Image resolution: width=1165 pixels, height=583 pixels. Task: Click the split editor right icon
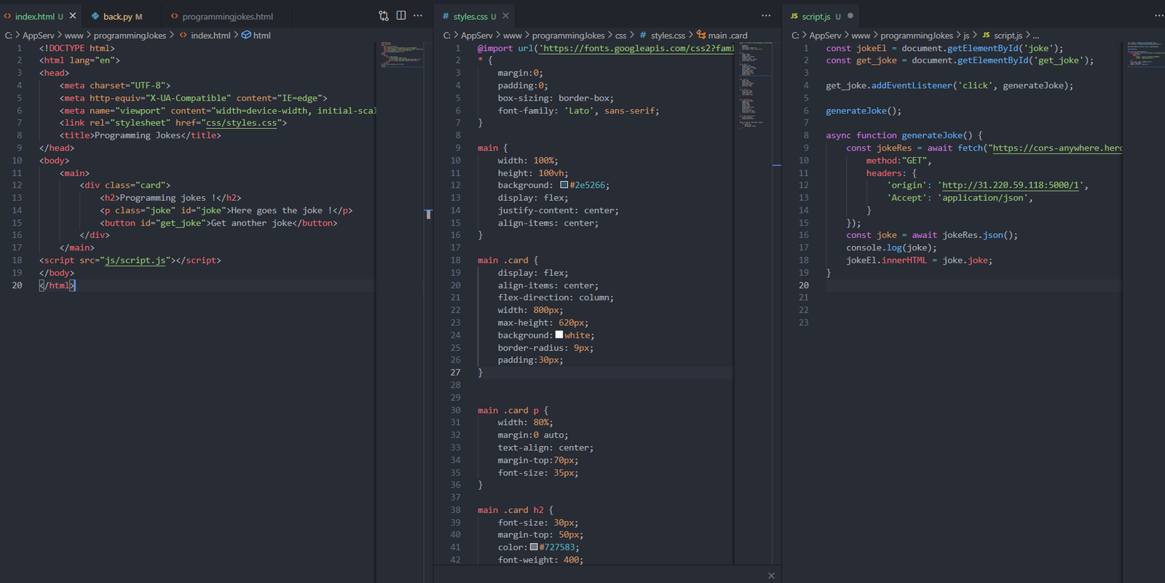point(401,16)
